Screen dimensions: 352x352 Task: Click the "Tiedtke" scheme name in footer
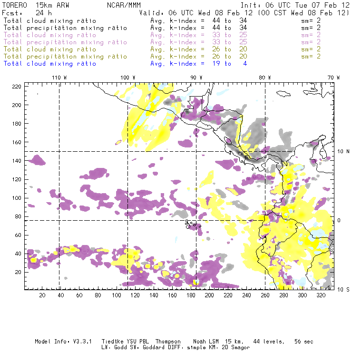(113, 342)
